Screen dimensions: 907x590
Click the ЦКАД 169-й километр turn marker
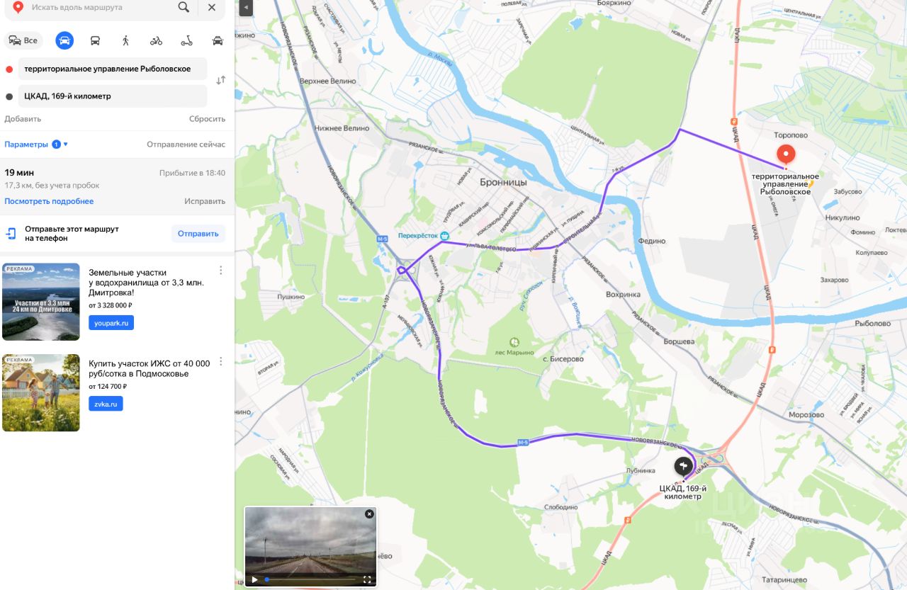pyautogui.click(x=683, y=466)
